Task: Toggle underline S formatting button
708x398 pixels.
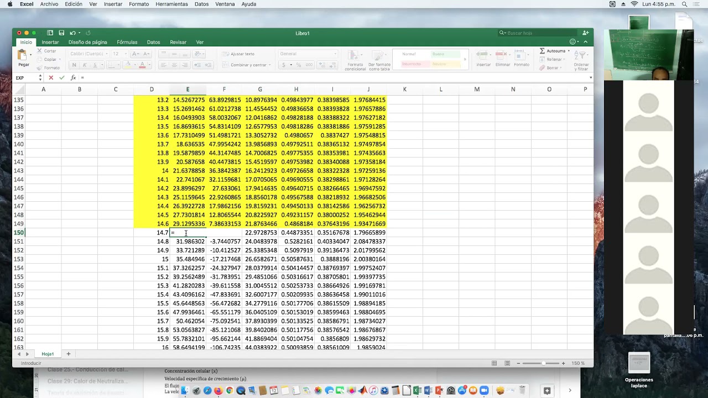Action: [x=95, y=65]
